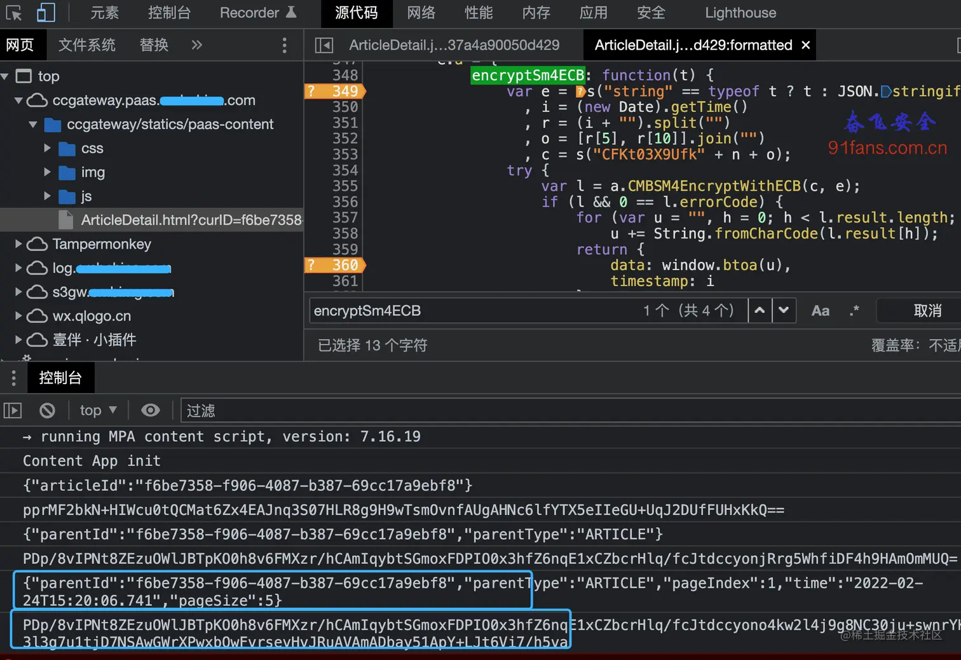The height and width of the screenshot is (660, 961).
Task: Click the Content App init log line
Action: coord(480,461)
